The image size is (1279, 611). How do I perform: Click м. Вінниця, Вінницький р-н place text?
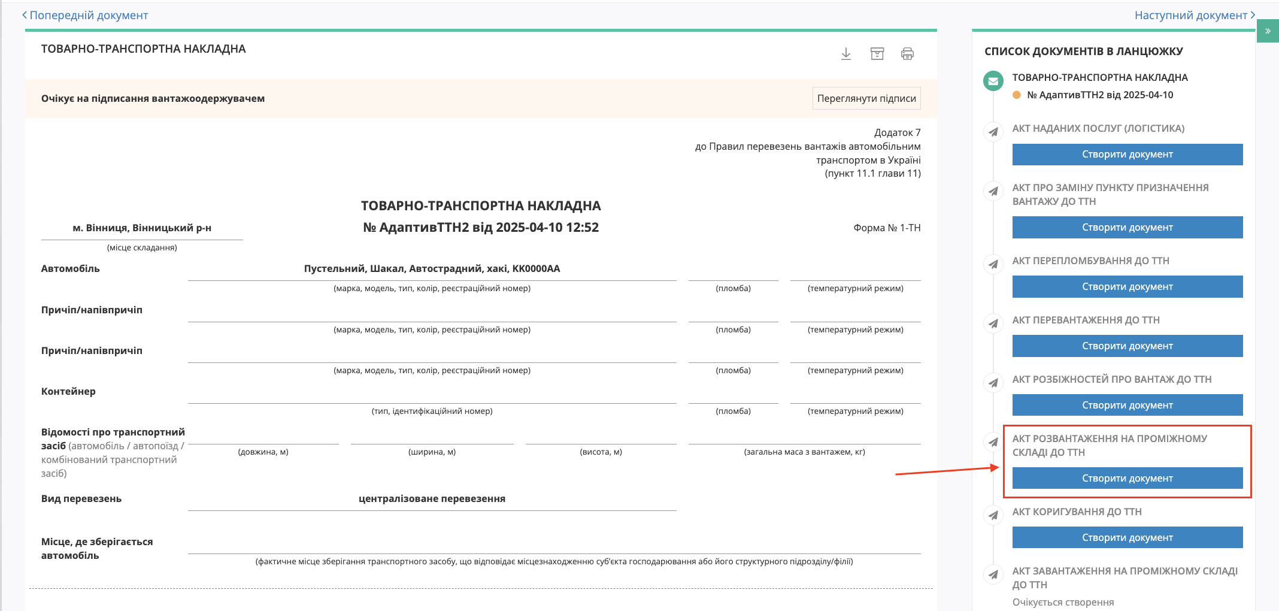click(142, 228)
